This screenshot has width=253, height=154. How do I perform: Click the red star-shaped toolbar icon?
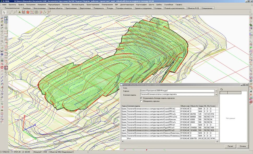pos(28,12)
